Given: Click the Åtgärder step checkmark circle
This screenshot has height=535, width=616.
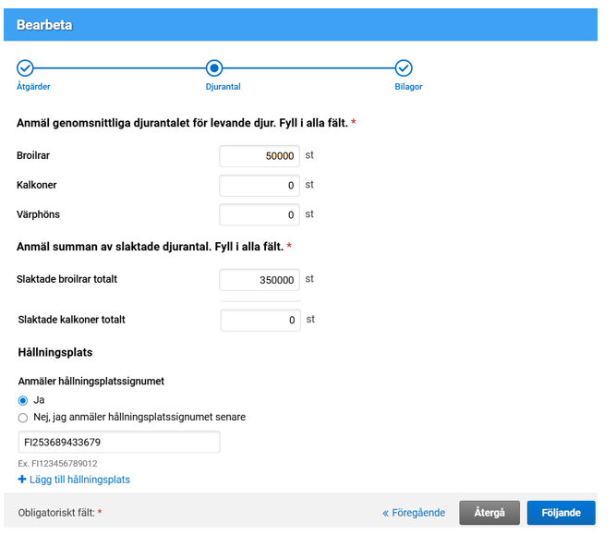Looking at the screenshot, I should tap(25, 68).
